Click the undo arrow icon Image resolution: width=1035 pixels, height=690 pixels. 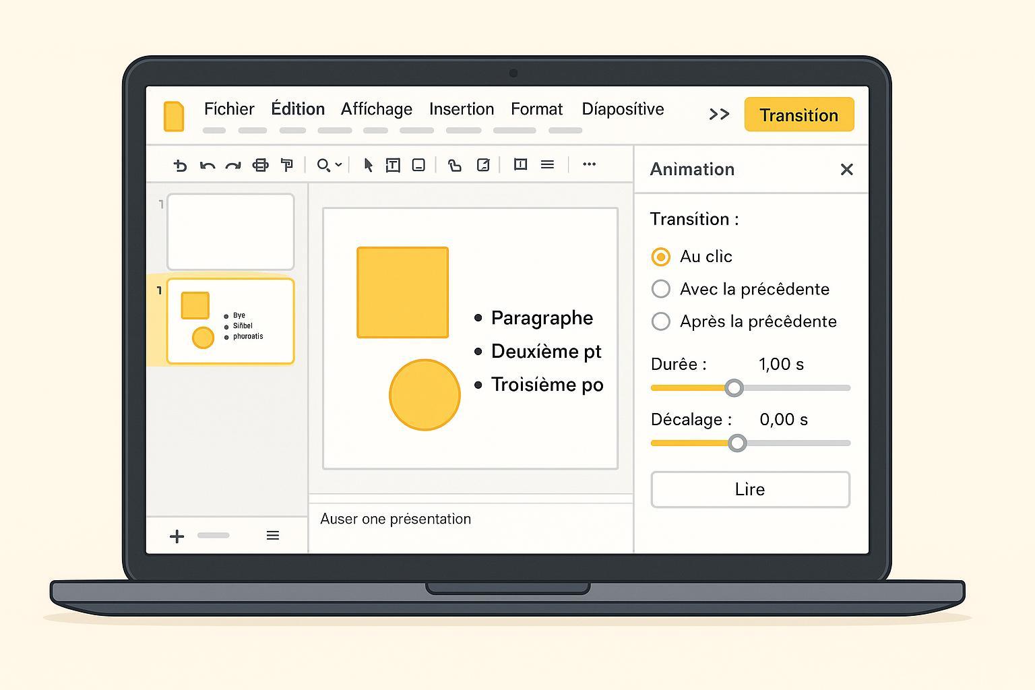coord(207,165)
